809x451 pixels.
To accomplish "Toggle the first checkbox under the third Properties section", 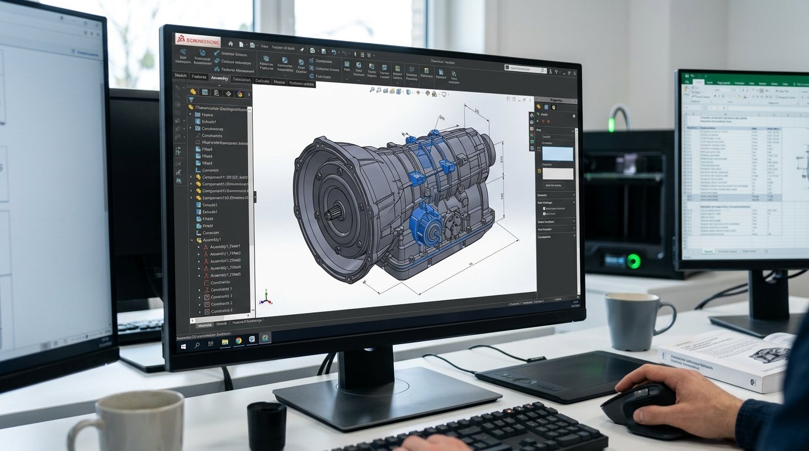I will pyautogui.click(x=544, y=208).
